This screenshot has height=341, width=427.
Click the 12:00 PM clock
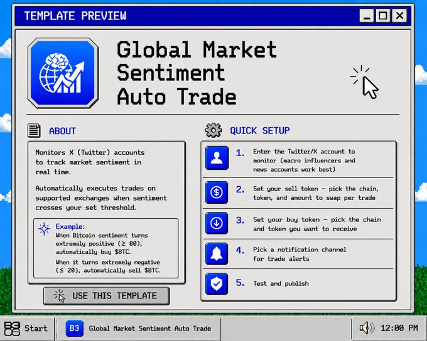pos(399,328)
